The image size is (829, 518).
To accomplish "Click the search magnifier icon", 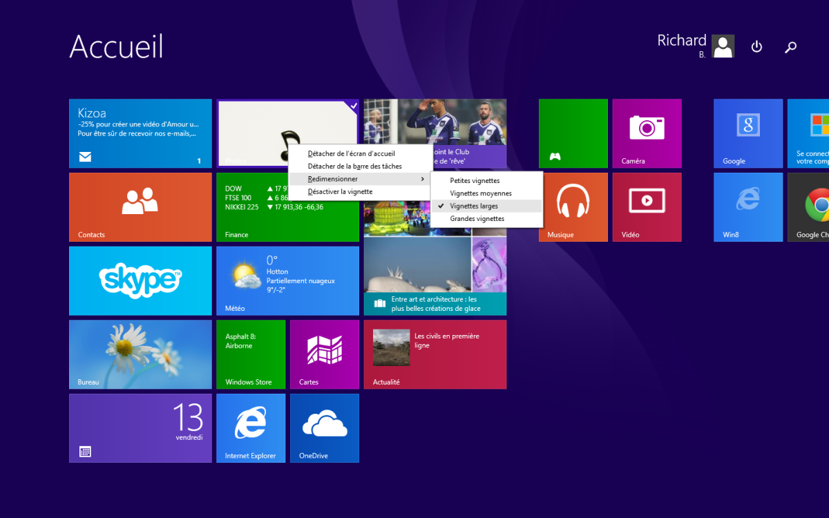I will click(x=791, y=47).
